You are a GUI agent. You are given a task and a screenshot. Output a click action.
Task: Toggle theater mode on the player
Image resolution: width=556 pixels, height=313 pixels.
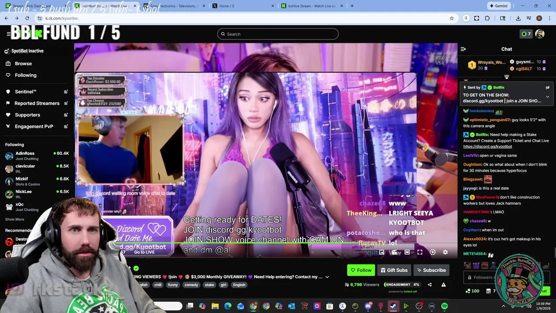point(407,252)
